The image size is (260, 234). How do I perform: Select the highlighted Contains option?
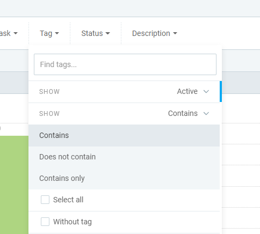124,135
